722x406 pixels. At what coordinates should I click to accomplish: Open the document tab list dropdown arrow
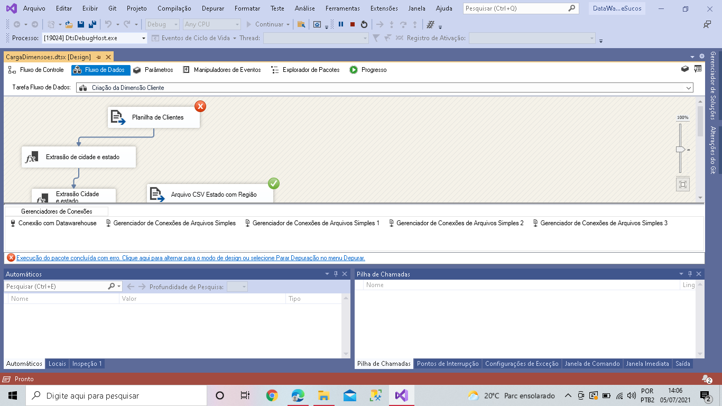692,57
